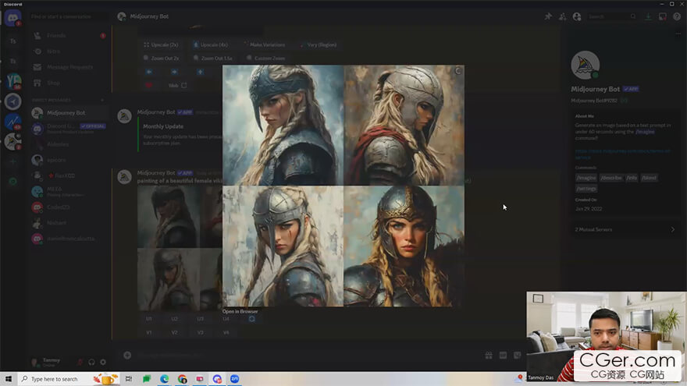The width and height of the screenshot is (687, 386).
Task: Click Find or start a conversation box
Action: pos(68,16)
